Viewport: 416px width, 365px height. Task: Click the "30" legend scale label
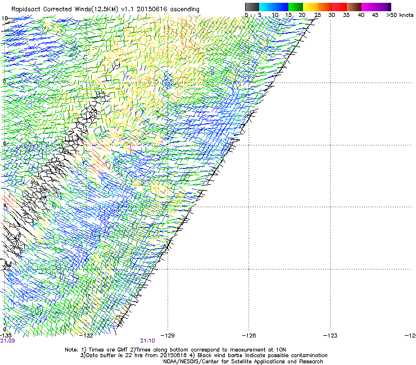pos(332,15)
